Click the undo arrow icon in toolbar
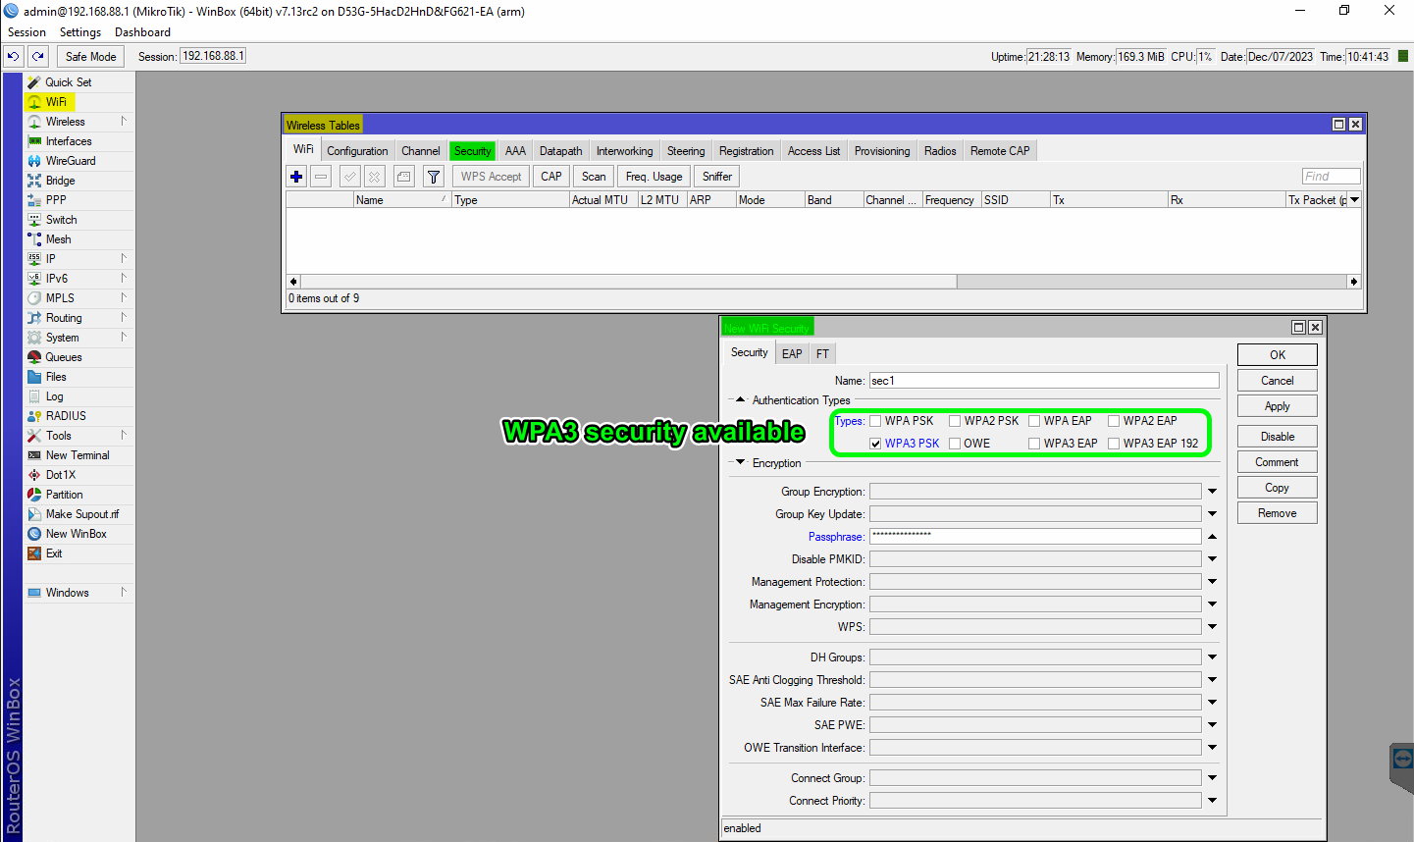Screen dimensions: 1414x842 pyautogui.click(x=13, y=57)
